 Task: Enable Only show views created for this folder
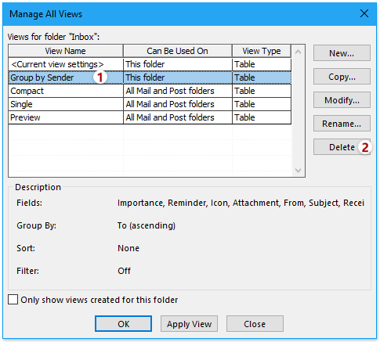coord(13,300)
